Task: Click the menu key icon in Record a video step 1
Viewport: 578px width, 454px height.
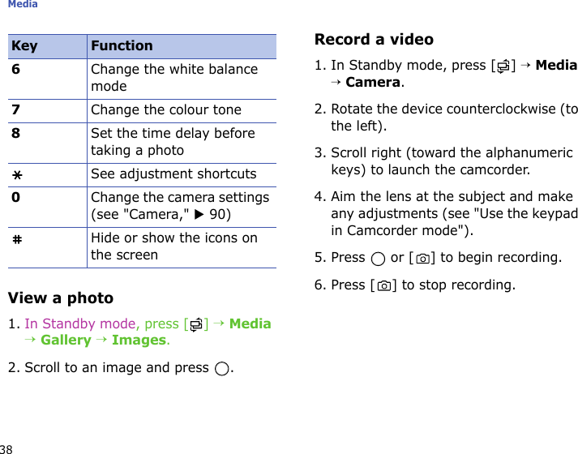Action: (502, 66)
